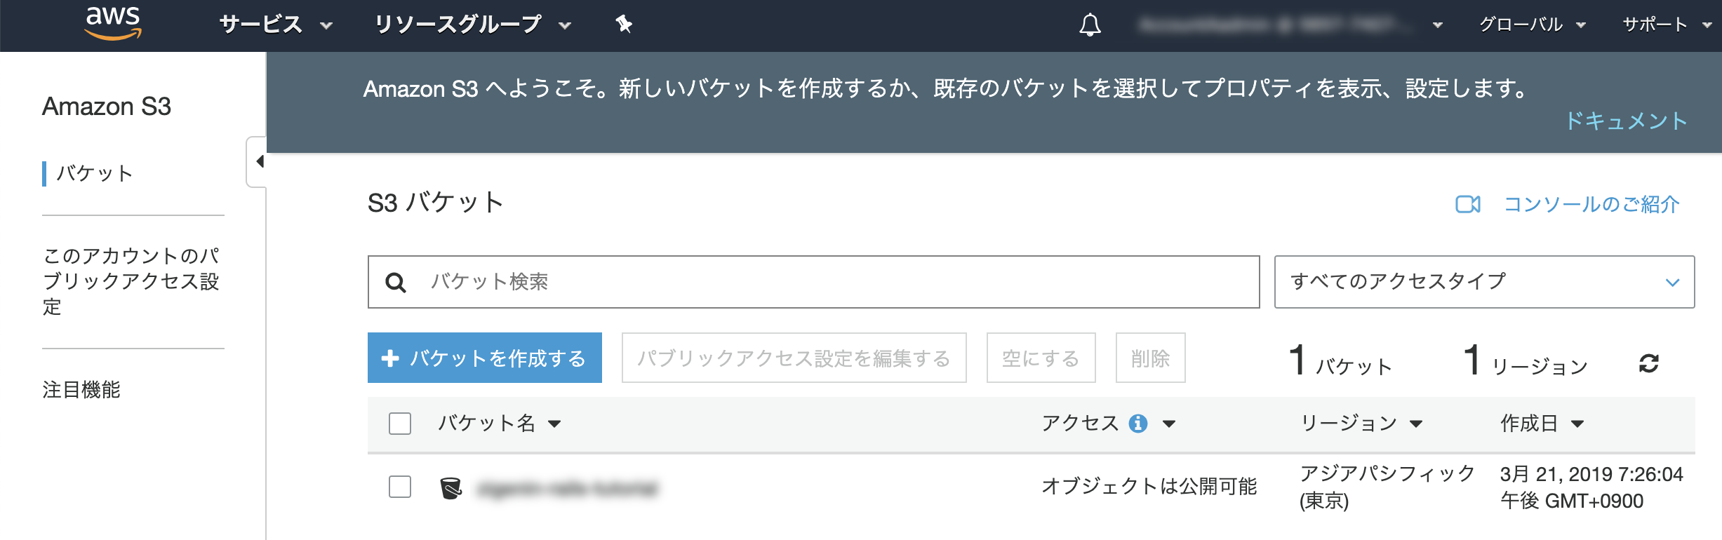Screen dimensions: 1722x540
Task: Click the 1 バケット count
Action: click(x=1341, y=360)
